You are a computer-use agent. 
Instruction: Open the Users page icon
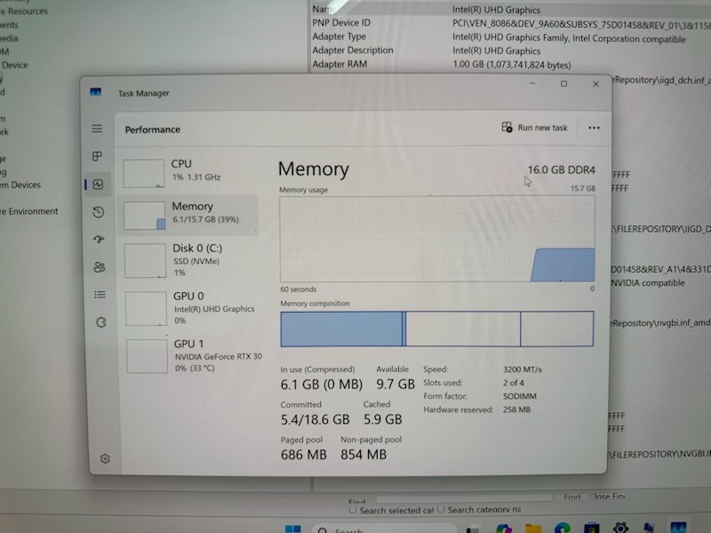(x=100, y=267)
